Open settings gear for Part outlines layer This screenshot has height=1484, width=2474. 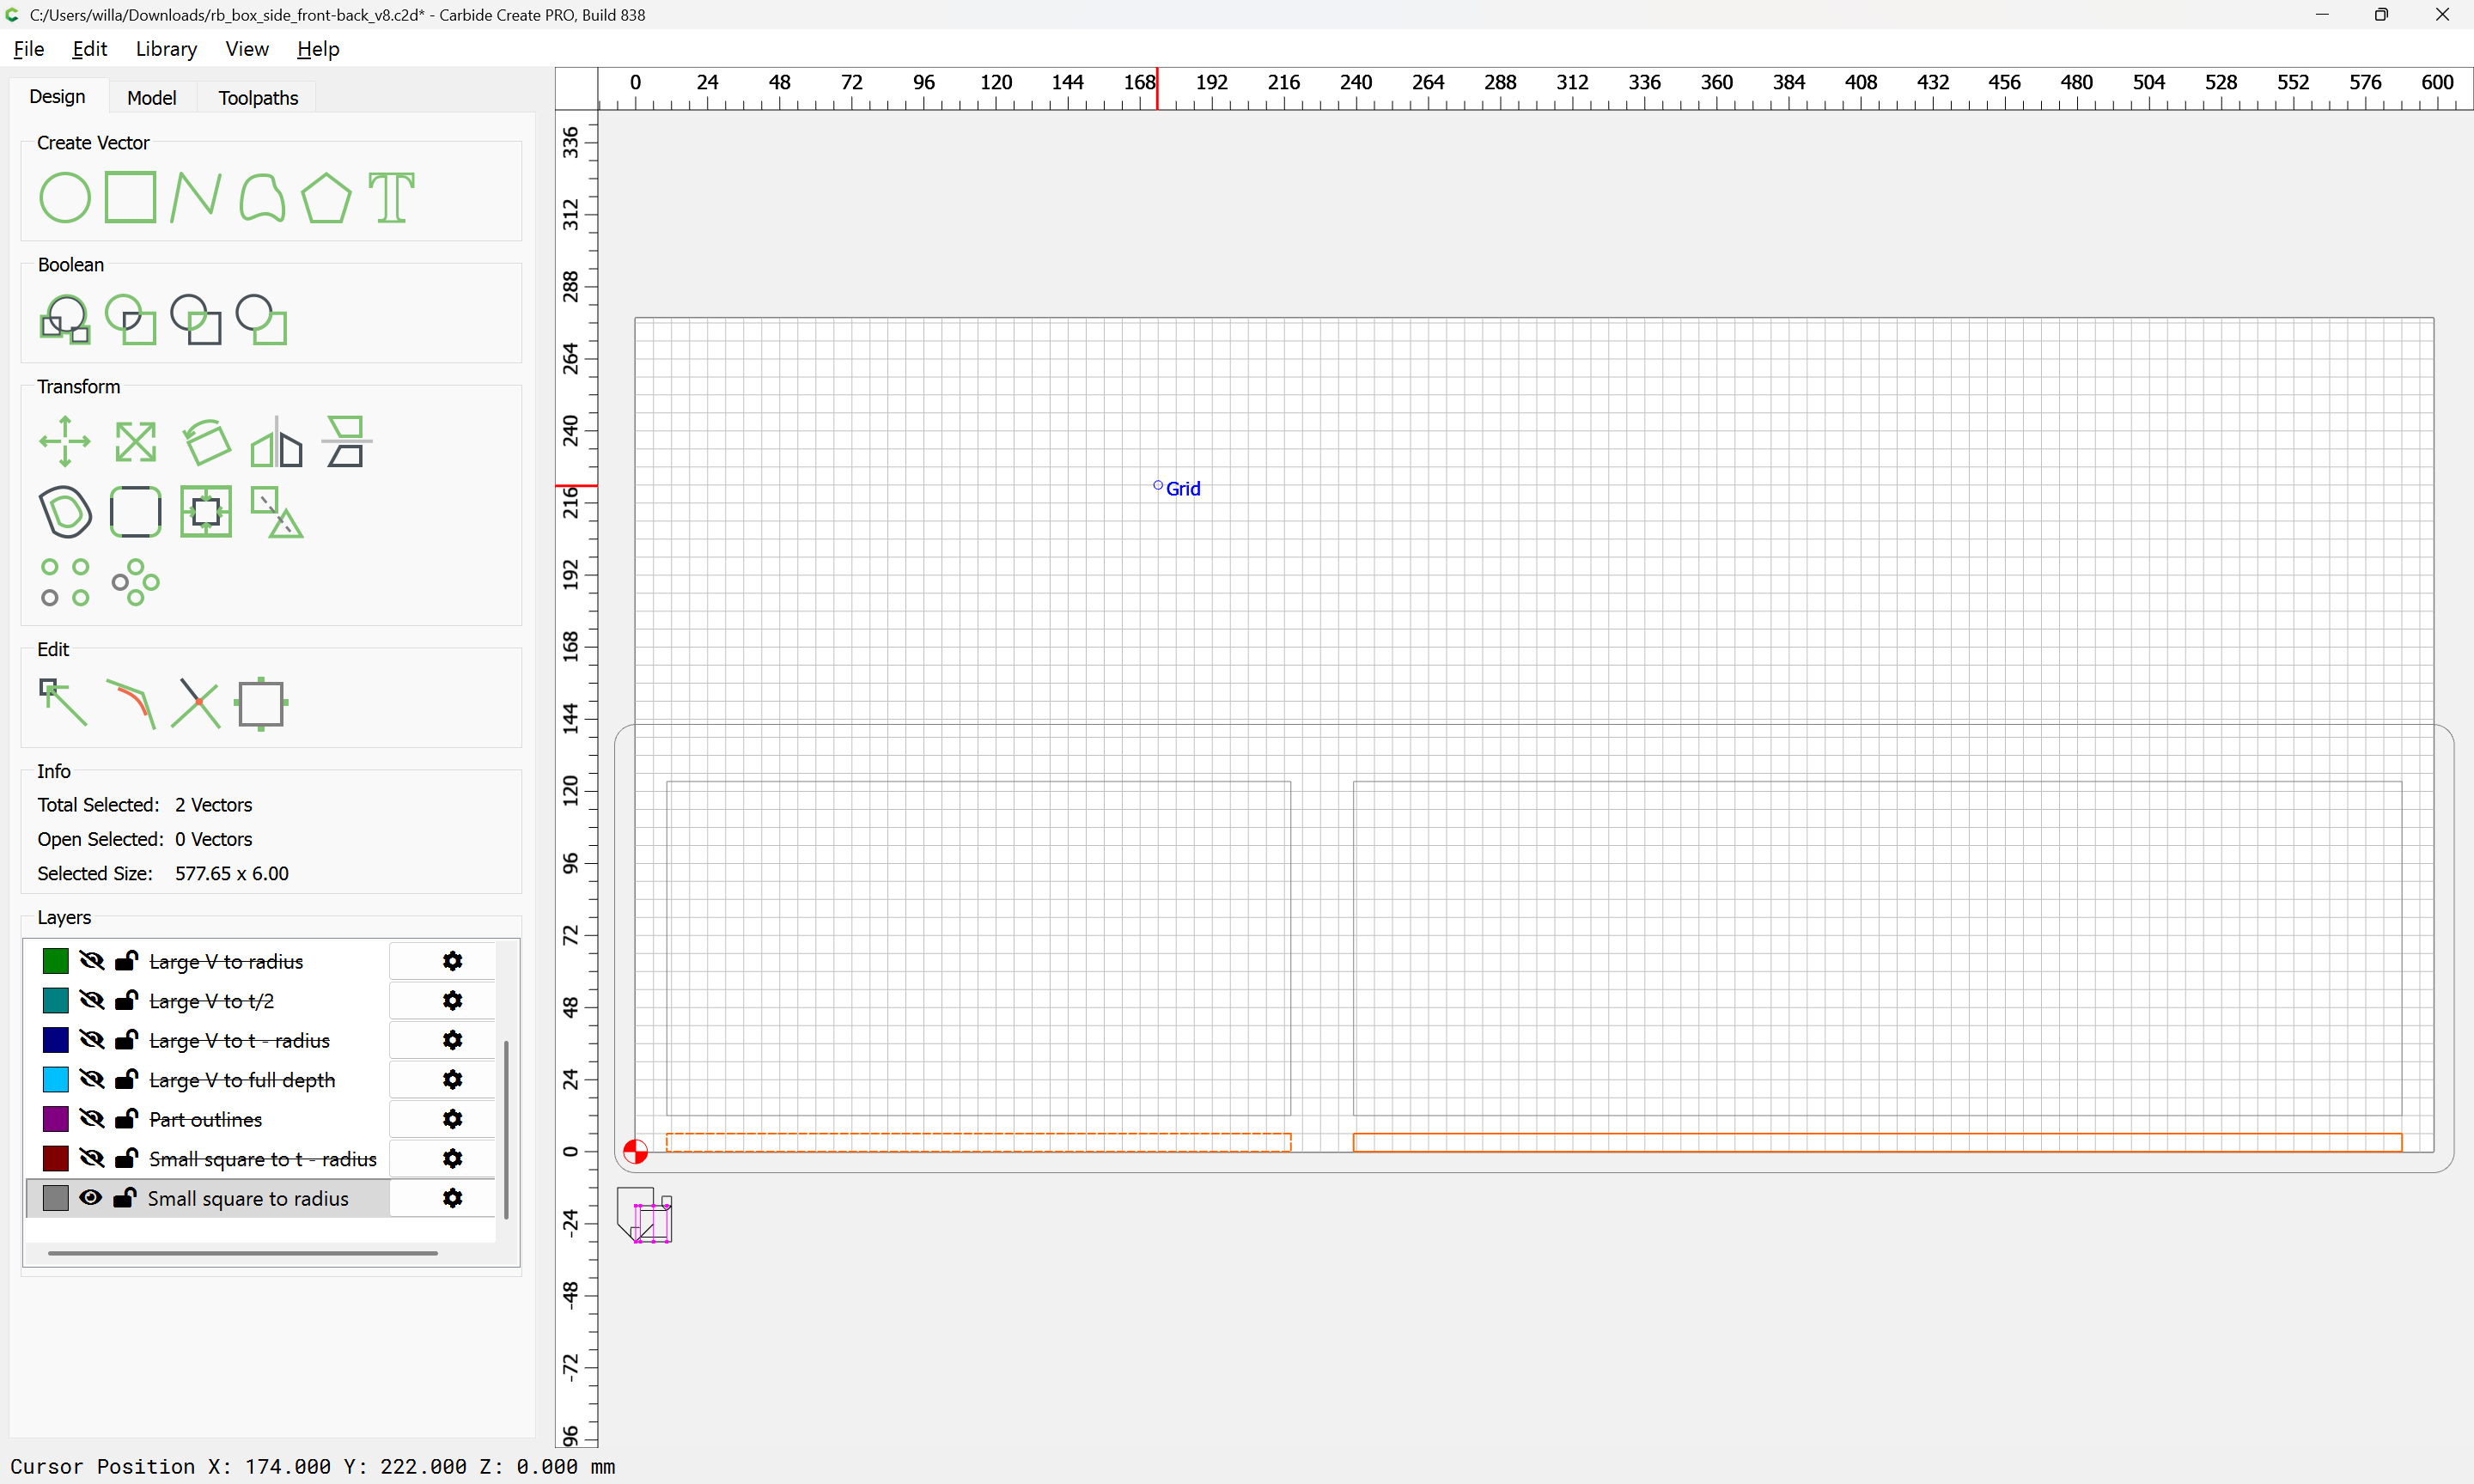click(452, 1119)
